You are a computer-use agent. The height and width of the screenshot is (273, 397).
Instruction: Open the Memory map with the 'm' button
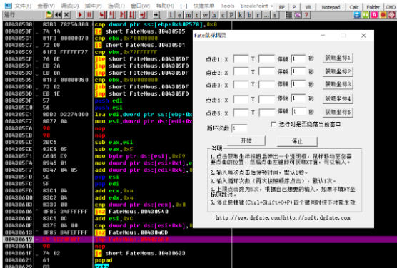click(x=188, y=15)
